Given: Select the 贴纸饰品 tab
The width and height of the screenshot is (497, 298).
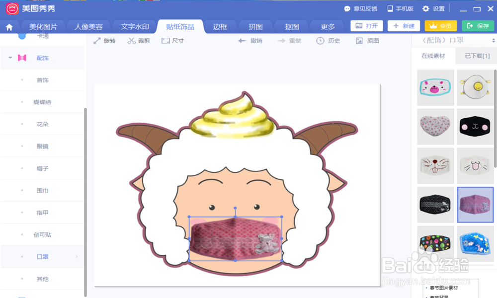Looking at the screenshot, I should (x=180, y=27).
